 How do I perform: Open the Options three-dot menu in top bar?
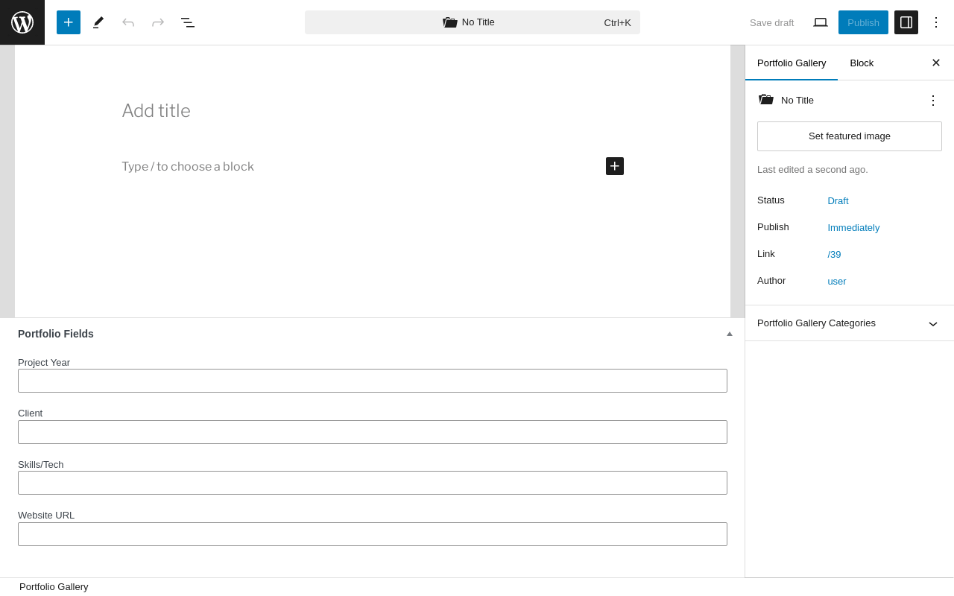click(x=936, y=22)
